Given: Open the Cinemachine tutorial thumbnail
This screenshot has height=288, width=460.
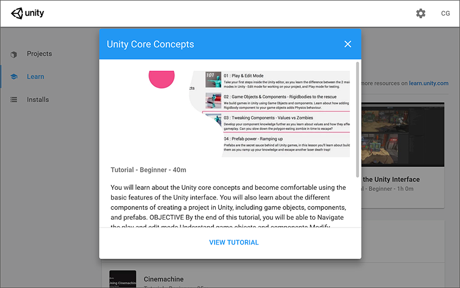Looking at the screenshot, I should click(122, 279).
